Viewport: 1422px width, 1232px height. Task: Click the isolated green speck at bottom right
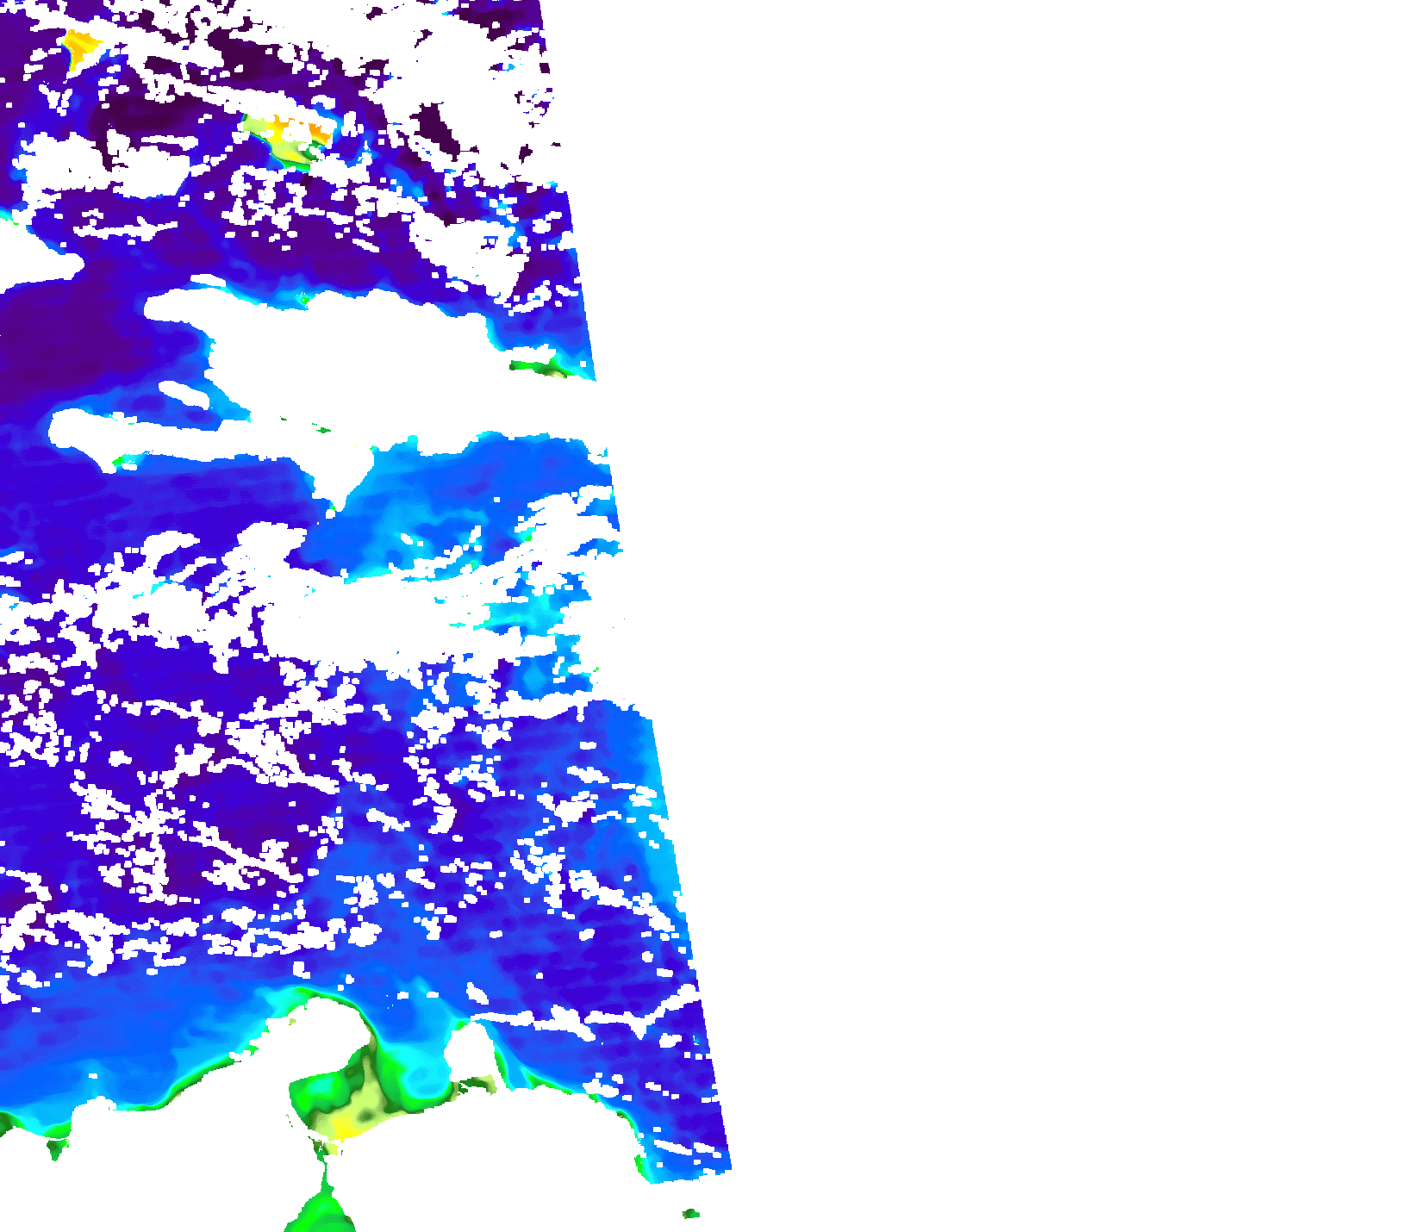(690, 1214)
